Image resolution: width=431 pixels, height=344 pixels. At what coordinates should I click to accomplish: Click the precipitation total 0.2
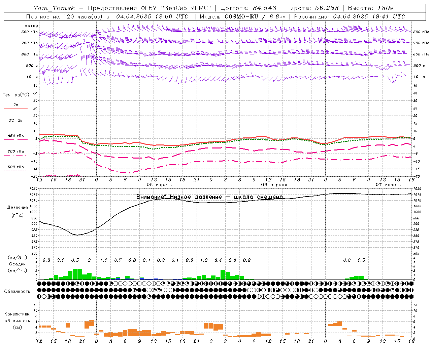(161, 260)
